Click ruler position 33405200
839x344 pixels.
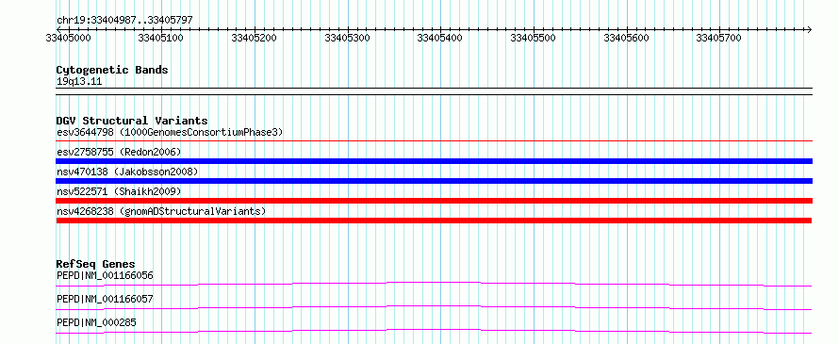(x=255, y=38)
